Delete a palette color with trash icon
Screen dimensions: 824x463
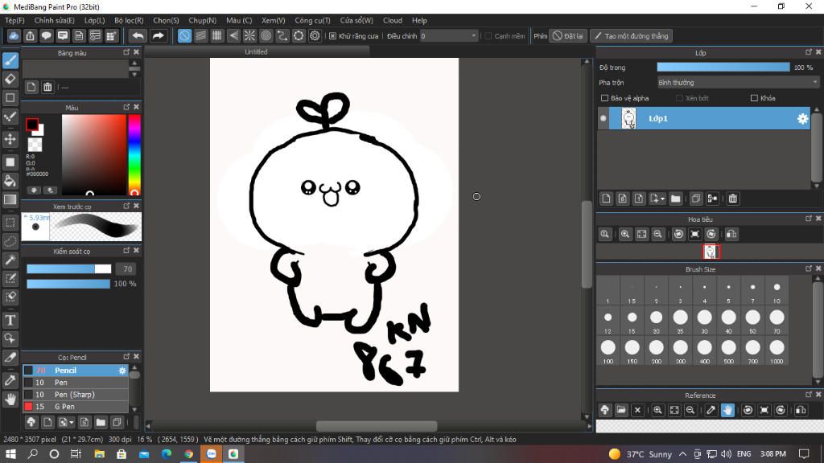[x=47, y=87]
